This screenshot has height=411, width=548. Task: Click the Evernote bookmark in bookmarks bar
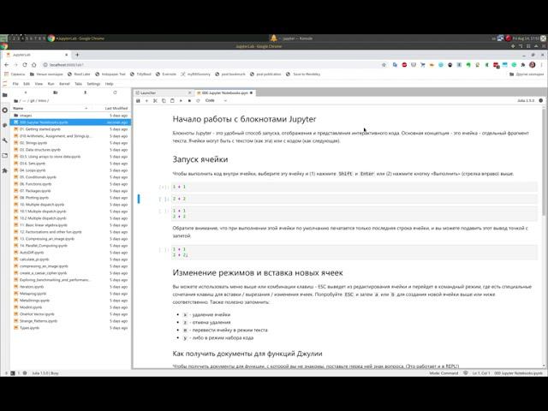(x=165, y=74)
